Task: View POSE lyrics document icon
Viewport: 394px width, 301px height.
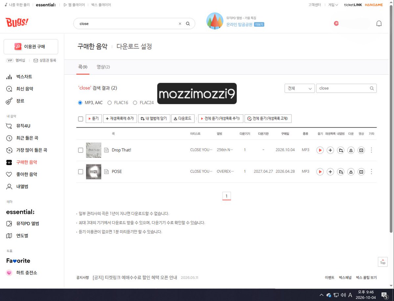Action: coord(106,172)
